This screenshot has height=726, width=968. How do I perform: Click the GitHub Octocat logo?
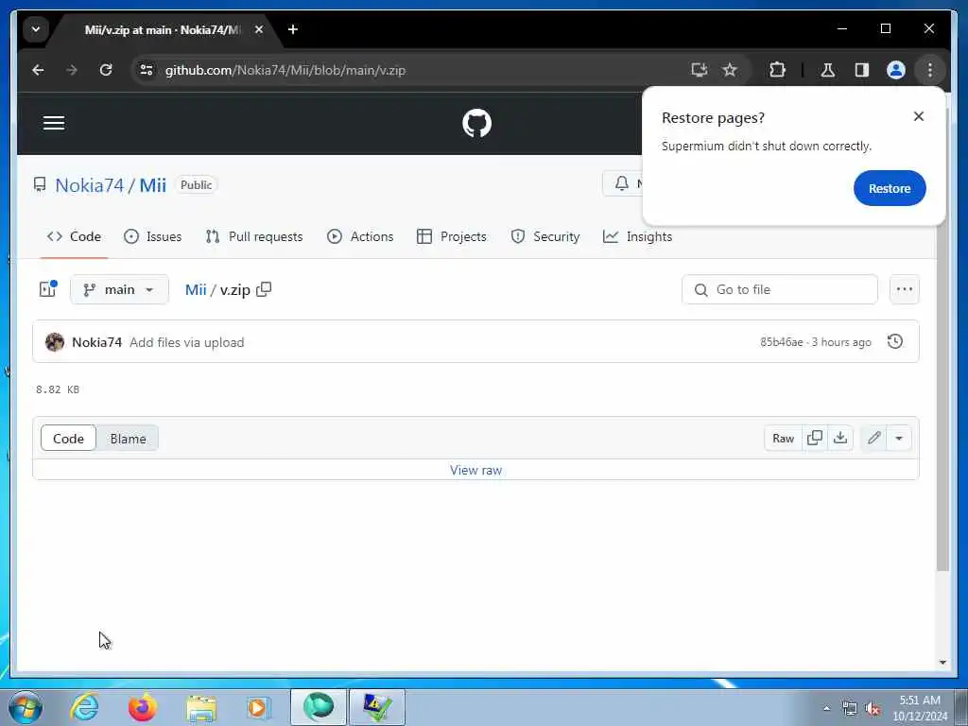click(x=476, y=123)
